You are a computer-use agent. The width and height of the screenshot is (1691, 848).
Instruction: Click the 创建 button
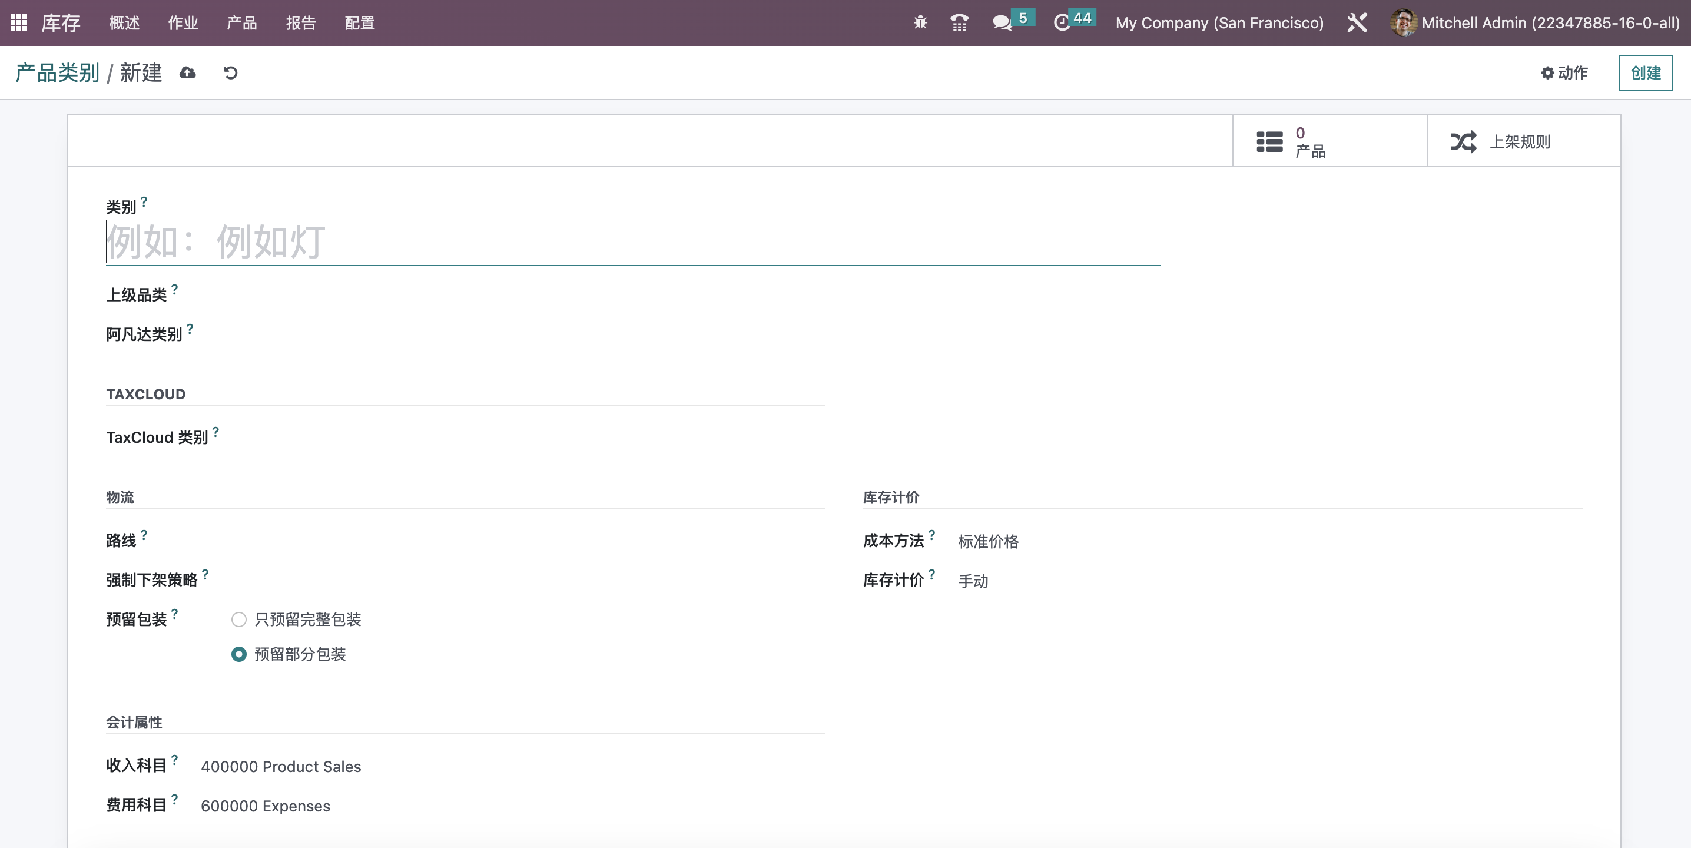click(x=1645, y=72)
